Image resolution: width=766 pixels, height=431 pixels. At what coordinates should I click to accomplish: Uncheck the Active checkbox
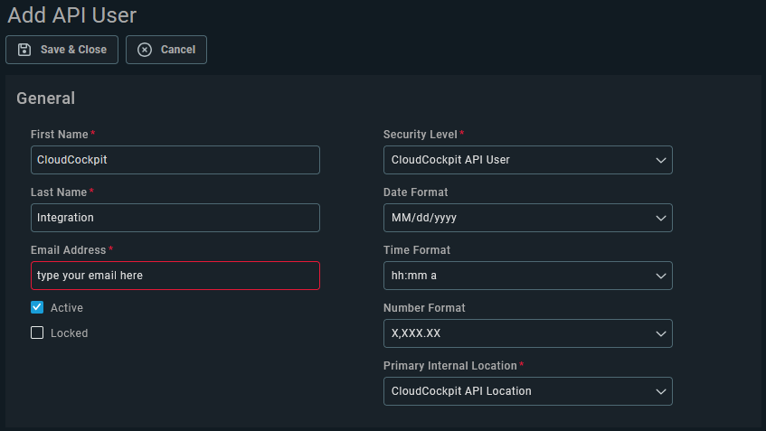click(x=37, y=307)
